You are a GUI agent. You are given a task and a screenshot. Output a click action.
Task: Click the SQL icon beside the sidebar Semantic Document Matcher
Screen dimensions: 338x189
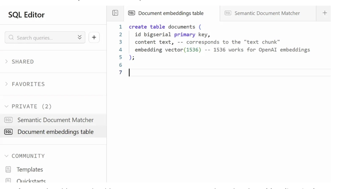coord(8,120)
